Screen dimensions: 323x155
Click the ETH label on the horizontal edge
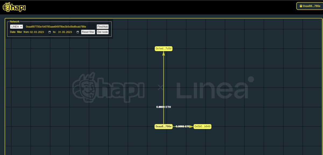coord(183,126)
